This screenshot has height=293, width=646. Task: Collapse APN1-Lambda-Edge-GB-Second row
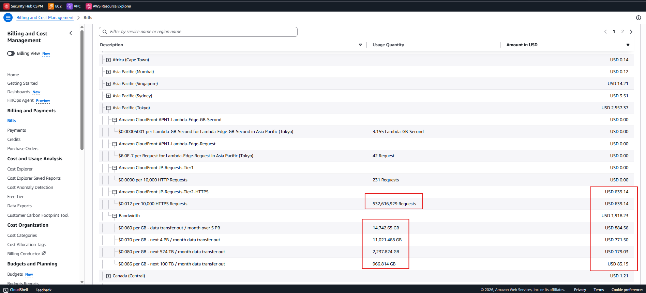pos(115,120)
